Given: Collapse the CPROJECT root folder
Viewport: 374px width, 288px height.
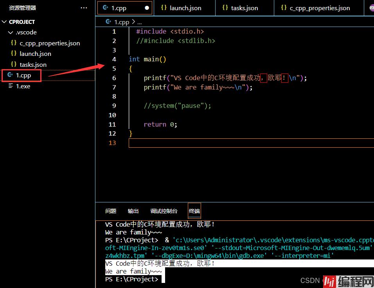Looking at the screenshot, I should [x=4, y=22].
